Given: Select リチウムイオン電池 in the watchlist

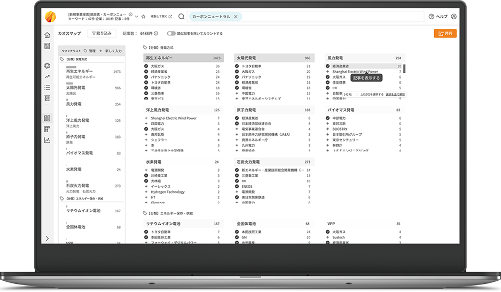Looking at the screenshot, I should click(x=83, y=211).
